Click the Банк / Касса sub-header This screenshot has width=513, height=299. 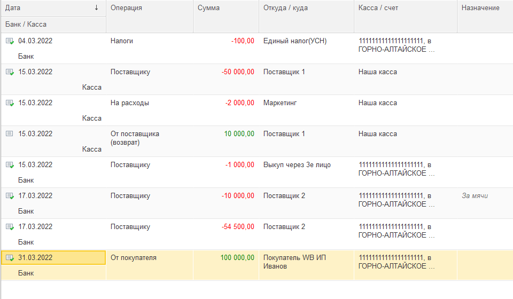[26, 25]
